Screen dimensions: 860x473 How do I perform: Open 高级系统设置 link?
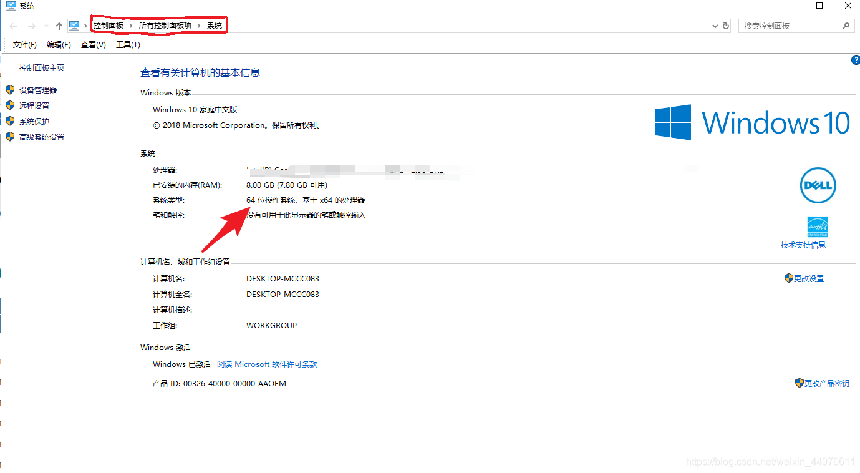[42, 137]
